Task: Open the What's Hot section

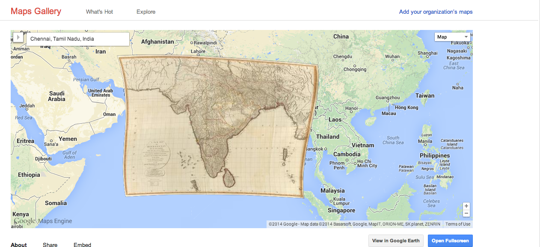Action: [x=99, y=12]
